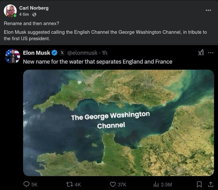The height and width of the screenshot is (190, 218).
Task: Open the Carl Norberg profile name link
Action: coord(34,8)
